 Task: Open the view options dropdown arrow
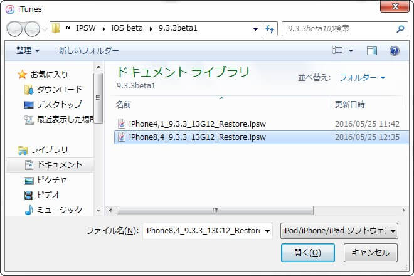click(351, 50)
